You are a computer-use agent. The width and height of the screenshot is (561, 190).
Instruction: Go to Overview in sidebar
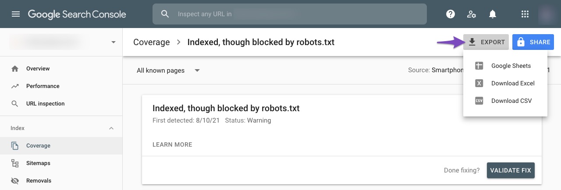38,69
